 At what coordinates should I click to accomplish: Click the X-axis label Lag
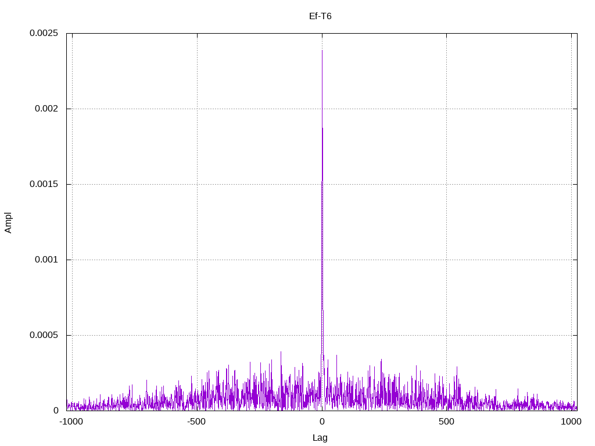click(x=320, y=438)
